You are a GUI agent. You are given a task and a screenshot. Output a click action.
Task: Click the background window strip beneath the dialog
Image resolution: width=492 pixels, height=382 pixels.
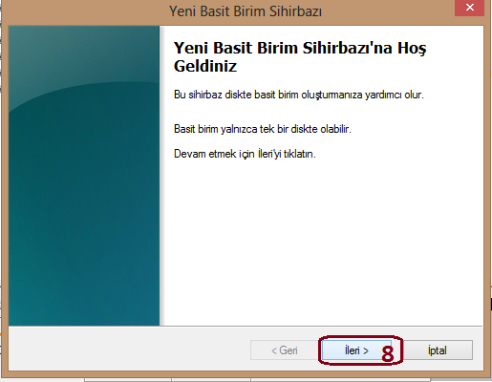point(258,380)
